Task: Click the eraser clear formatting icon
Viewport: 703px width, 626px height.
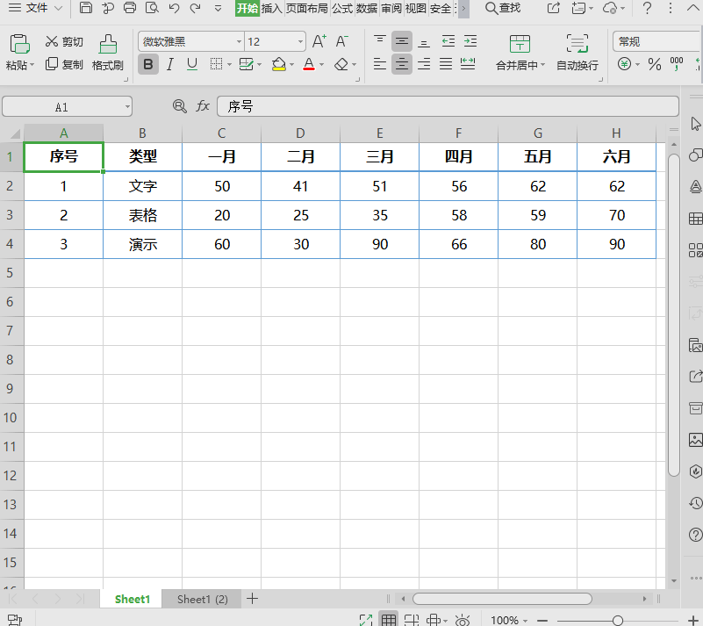Action: coord(341,65)
